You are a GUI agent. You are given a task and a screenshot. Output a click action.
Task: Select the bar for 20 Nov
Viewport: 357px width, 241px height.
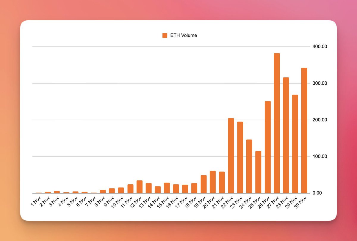tap(213, 182)
